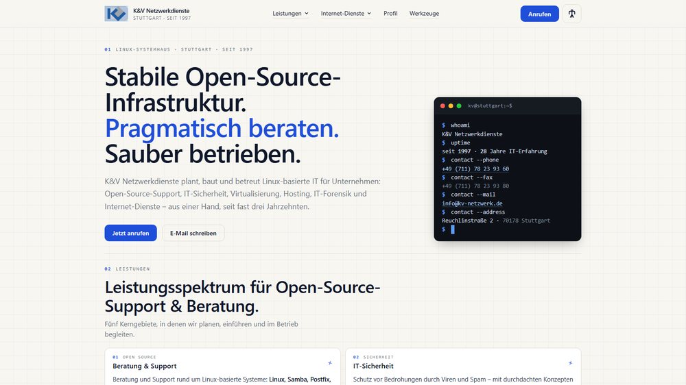
Task: Click the Jetzt anrufen button
Action: (130, 233)
